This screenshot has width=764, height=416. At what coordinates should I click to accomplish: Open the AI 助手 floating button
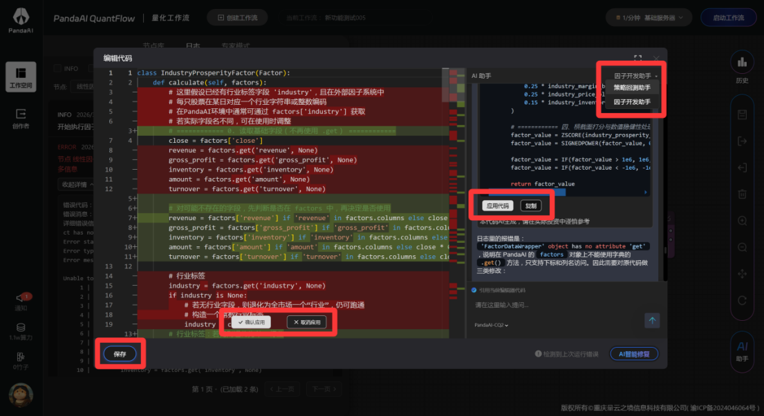pyautogui.click(x=742, y=351)
